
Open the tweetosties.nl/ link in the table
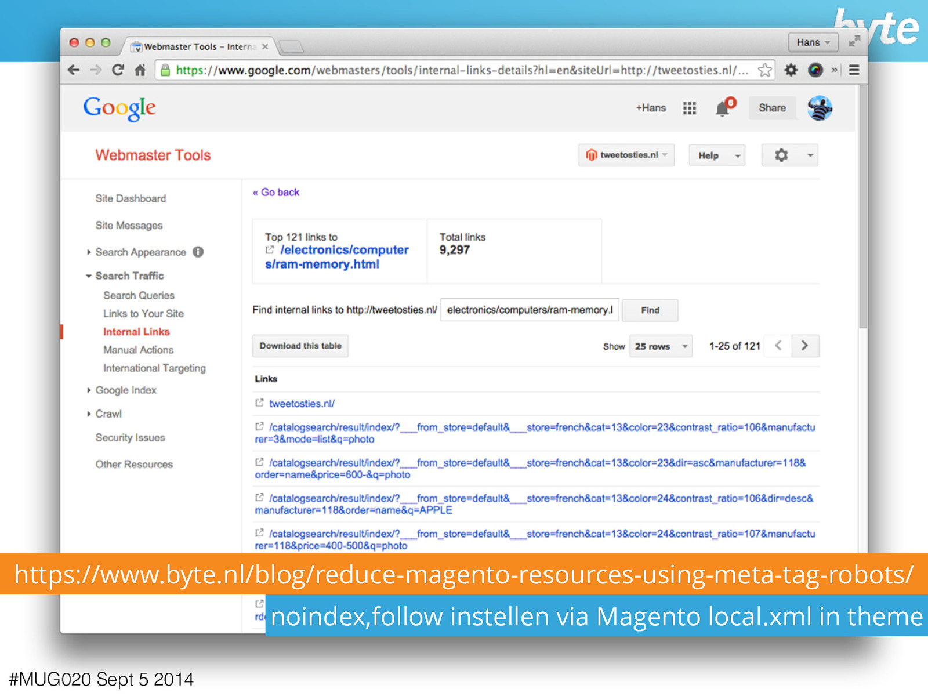pos(302,404)
